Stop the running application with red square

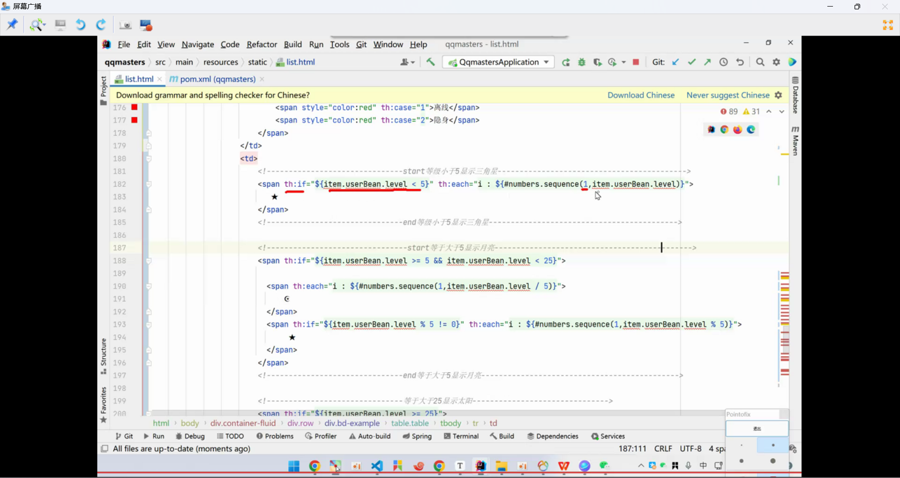pos(636,62)
